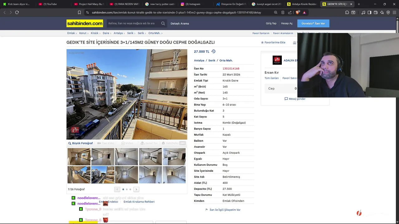Open Favori Aramalarım link

[x=283, y=33]
